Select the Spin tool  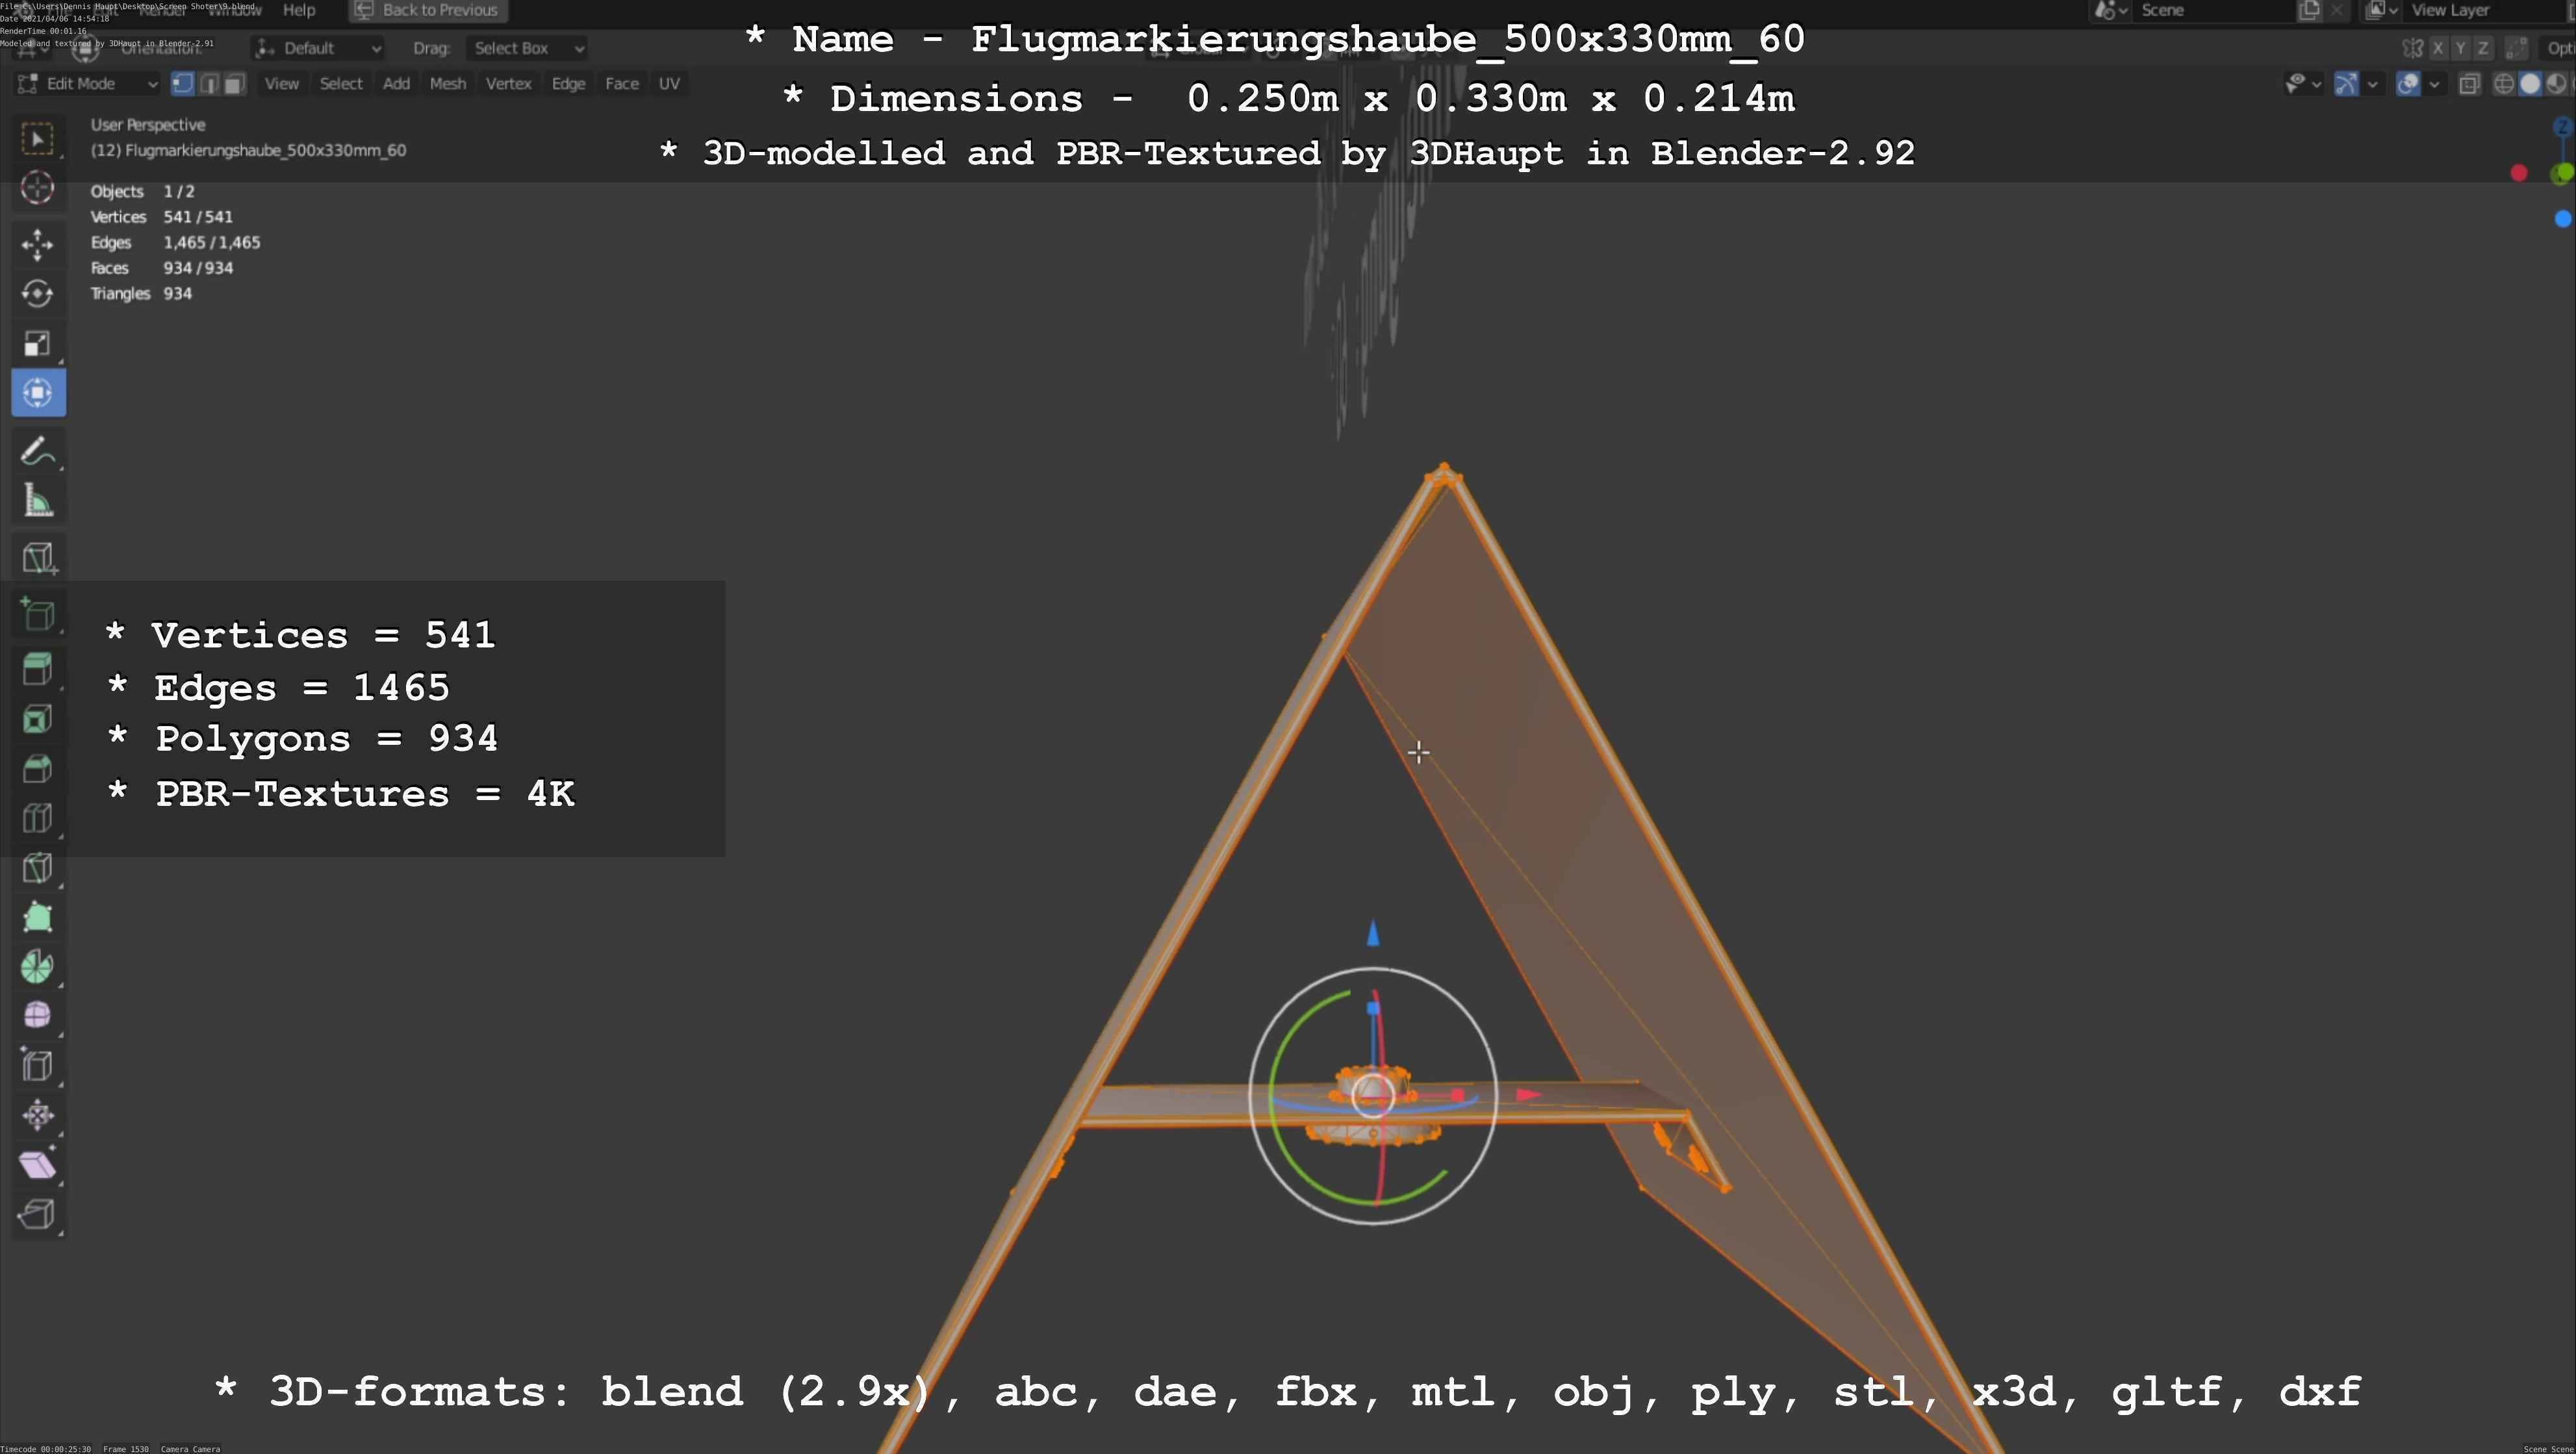37,966
